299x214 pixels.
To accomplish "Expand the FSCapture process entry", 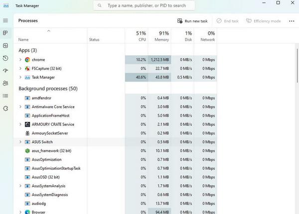I will point(20,69).
